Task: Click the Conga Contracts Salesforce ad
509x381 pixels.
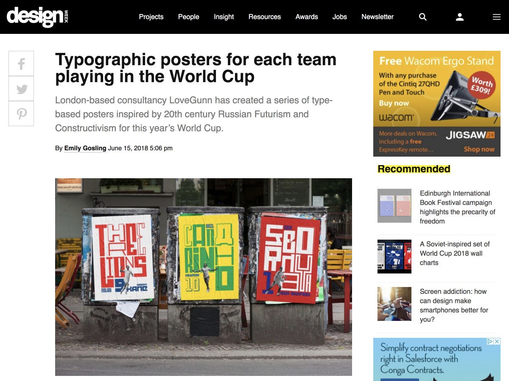Action: (x=437, y=359)
